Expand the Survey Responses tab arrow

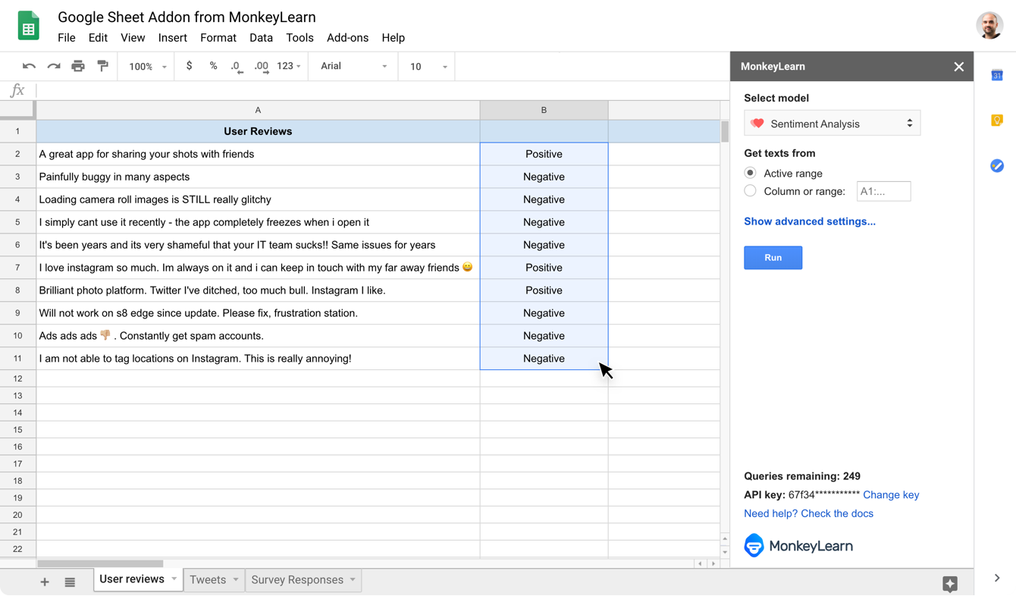[x=353, y=580]
